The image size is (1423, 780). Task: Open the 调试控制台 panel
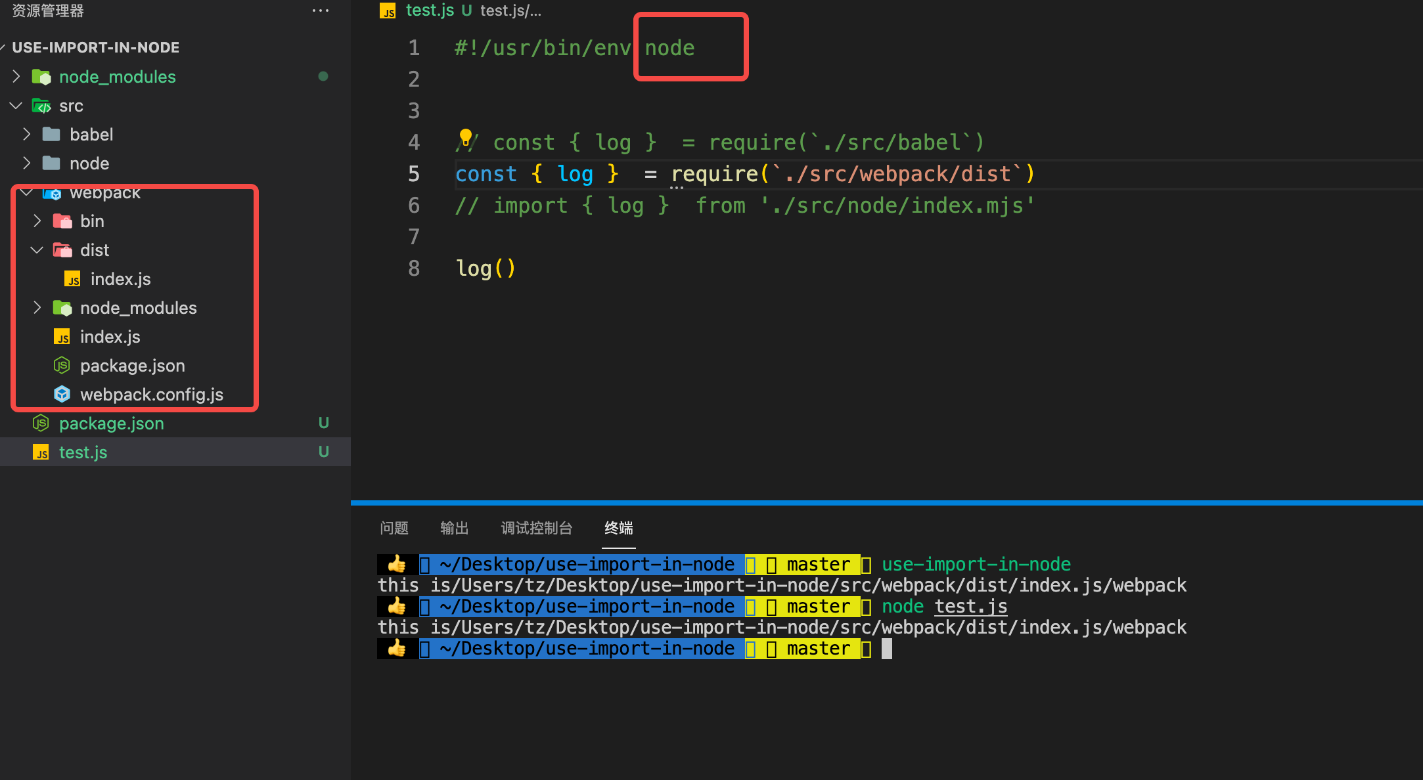click(x=536, y=528)
